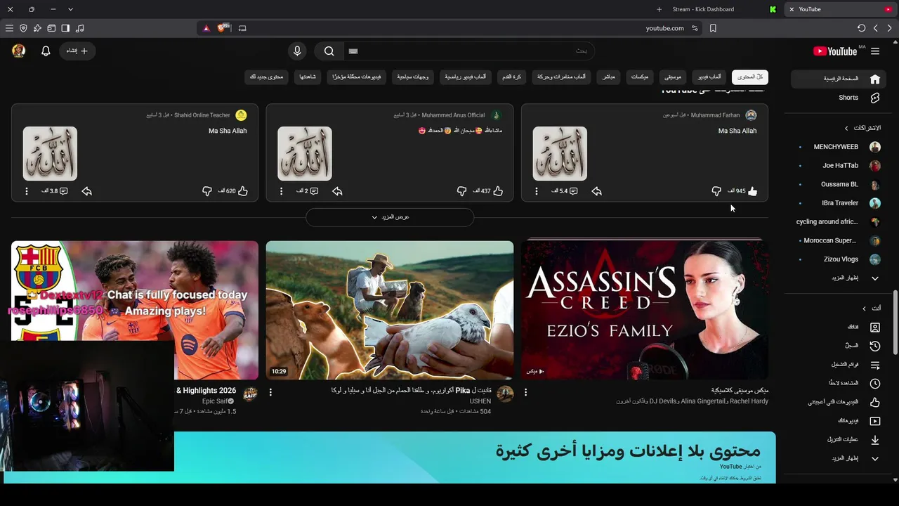Open the pigeon video thumbnail by USHEN

click(x=390, y=310)
